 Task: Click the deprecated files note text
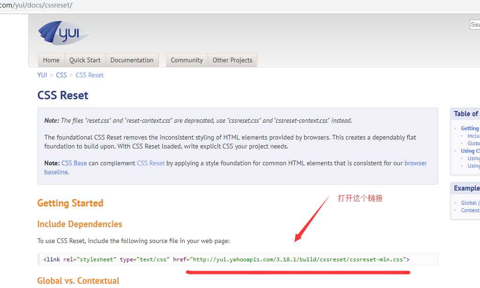pos(198,121)
